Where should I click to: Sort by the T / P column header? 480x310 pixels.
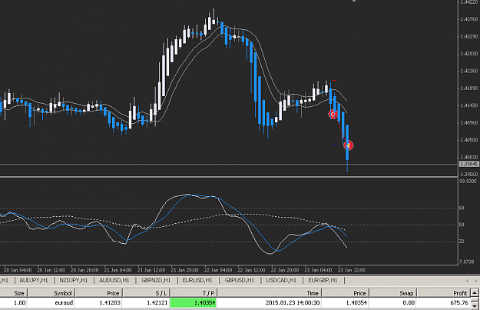tap(194, 293)
